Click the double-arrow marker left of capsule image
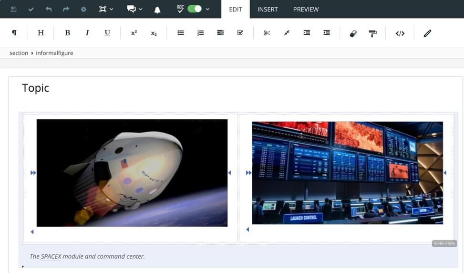The height and width of the screenshot is (273, 464). coord(33,173)
